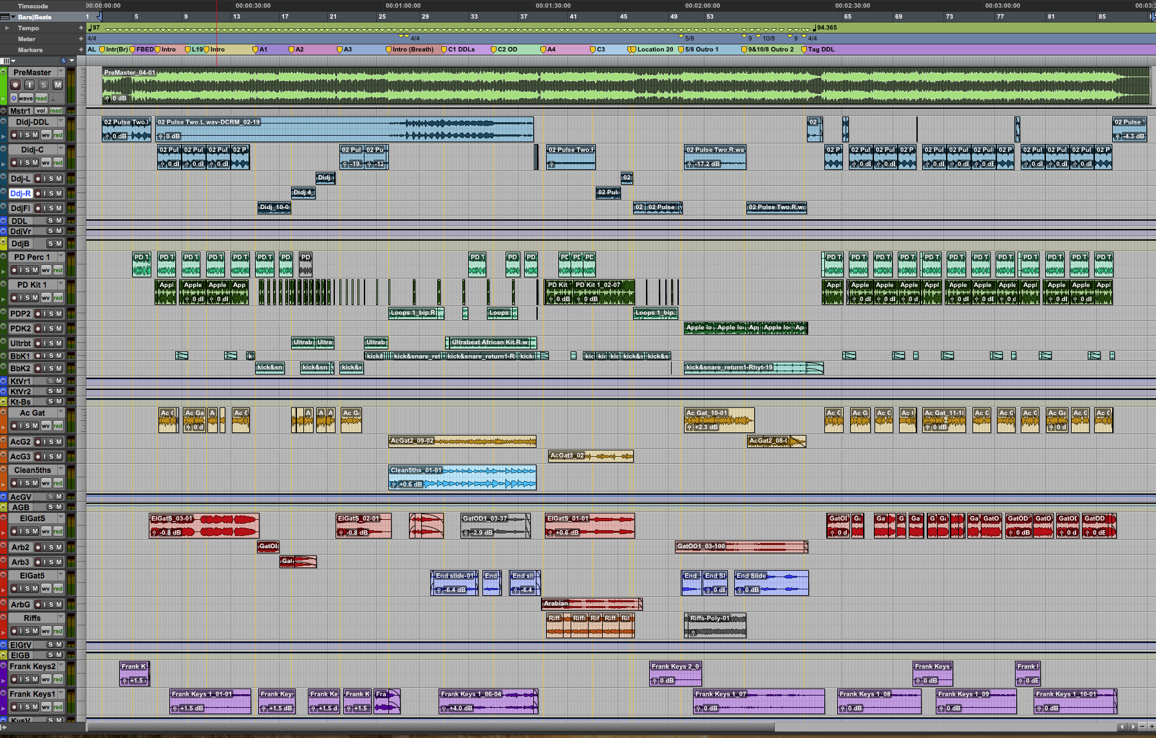Open the timebase selector on PreMaster track
This screenshot has height=738, width=1156.
14,98
